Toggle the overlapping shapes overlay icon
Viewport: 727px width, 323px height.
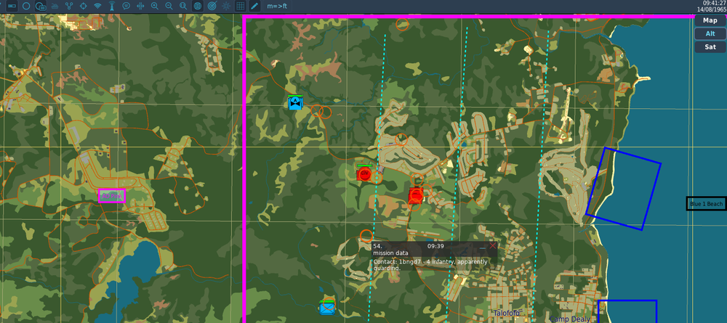pos(41,7)
